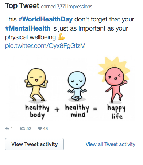The width and height of the screenshot is (143, 165).
Task: Click the blue meditating character in image
Action: pos(77,86)
